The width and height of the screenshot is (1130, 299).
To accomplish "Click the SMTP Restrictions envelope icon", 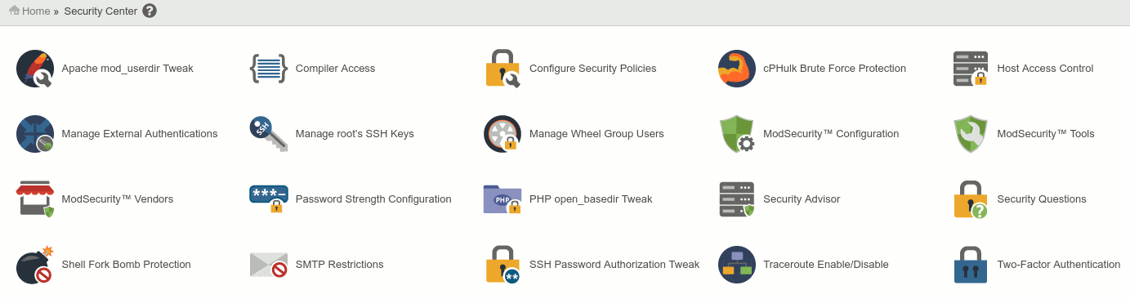I will click(268, 265).
